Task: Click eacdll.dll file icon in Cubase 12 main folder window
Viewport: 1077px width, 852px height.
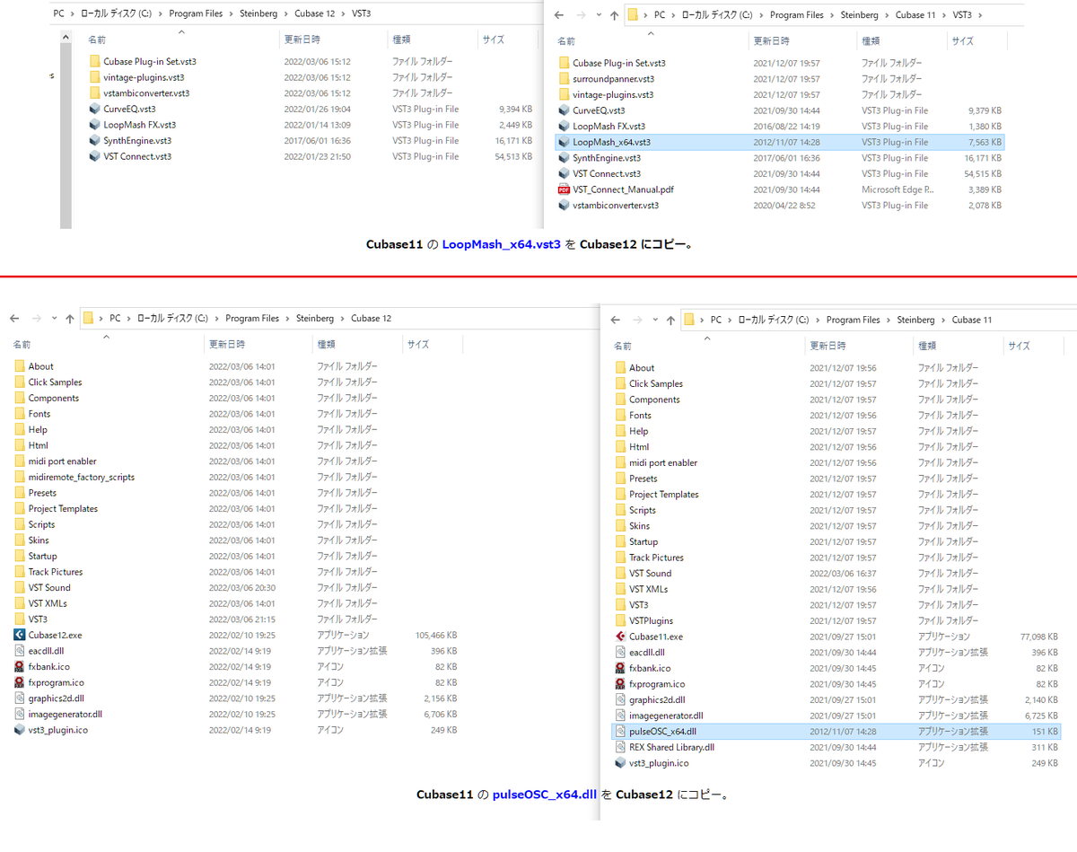Action: point(21,651)
